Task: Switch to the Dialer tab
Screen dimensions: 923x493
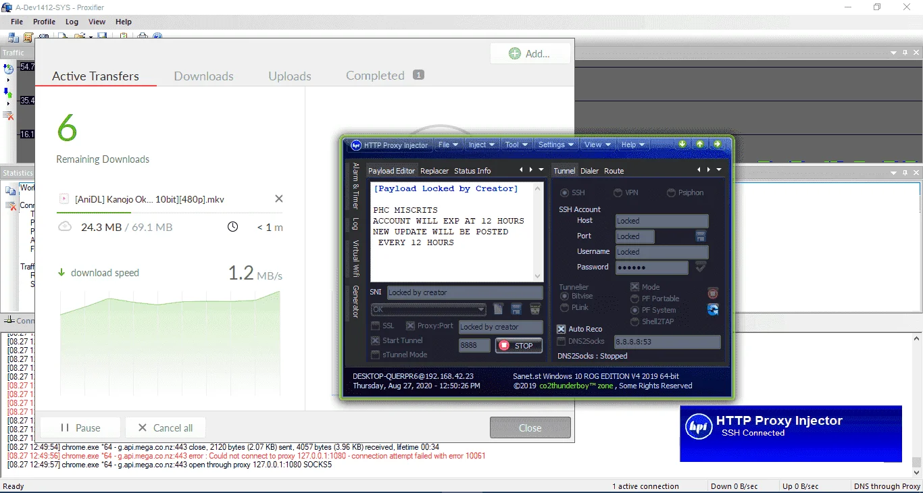Action: 590,171
